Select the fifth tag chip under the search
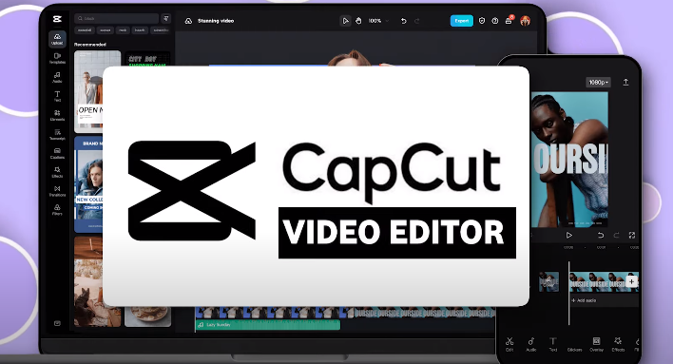Image resolution: width=673 pixels, height=364 pixels. pos(161,30)
